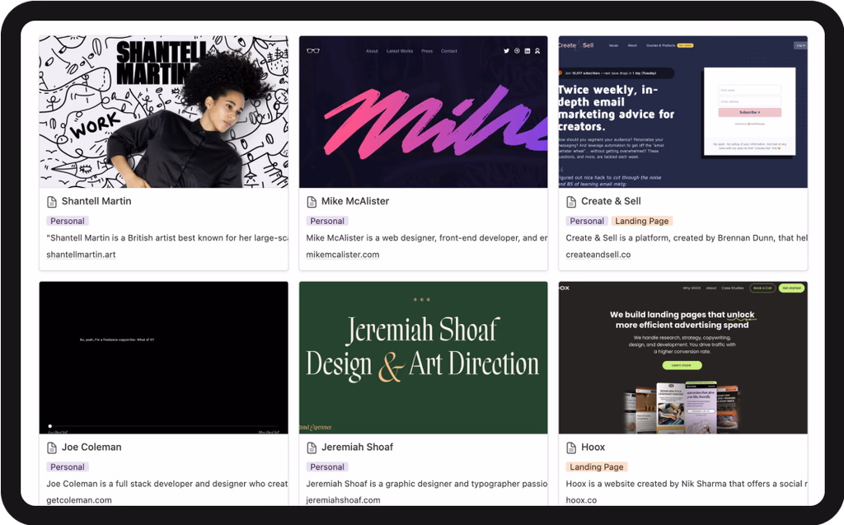
Task: Select the Personal tag on Joe Coleman card
Action: [x=68, y=467]
